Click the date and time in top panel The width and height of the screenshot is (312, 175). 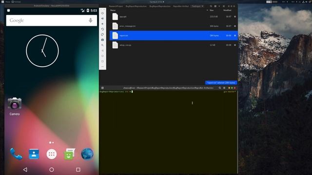pos(156,2)
